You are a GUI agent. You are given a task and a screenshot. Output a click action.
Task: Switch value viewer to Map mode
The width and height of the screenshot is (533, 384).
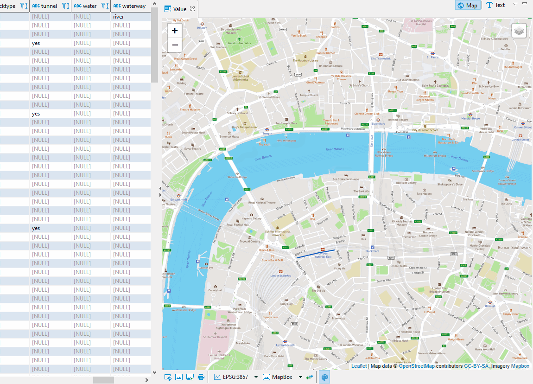click(x=468, y=5)
